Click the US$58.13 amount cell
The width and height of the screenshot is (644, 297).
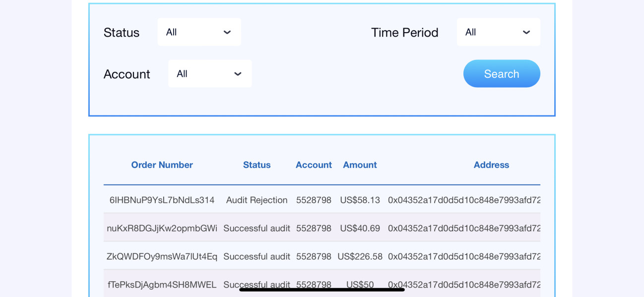pos(360,200)
